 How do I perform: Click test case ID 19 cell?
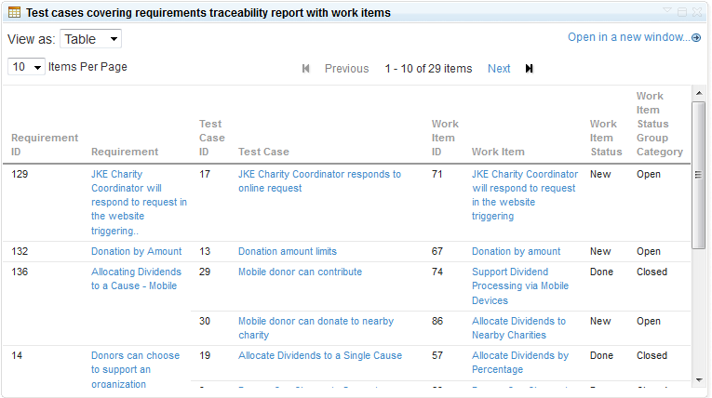(x=205, y=356)
